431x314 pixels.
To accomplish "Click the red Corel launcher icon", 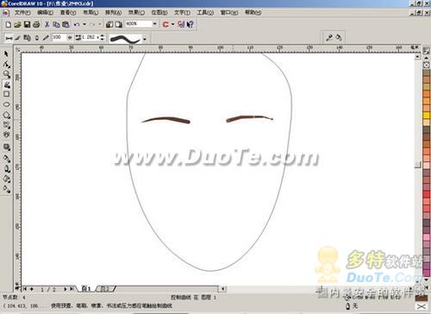I will [x=166, y=24].
